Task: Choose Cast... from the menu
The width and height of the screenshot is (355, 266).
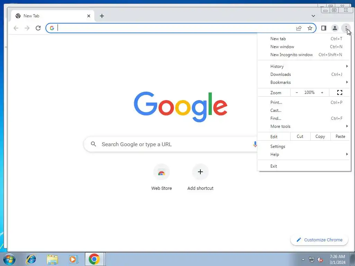Action: click(x=304, y=110)
